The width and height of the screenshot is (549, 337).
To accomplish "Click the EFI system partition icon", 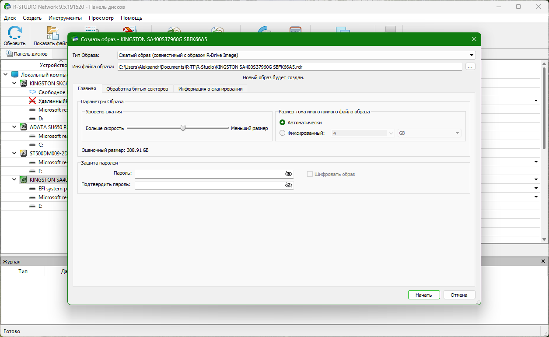I will coord(32,189).
